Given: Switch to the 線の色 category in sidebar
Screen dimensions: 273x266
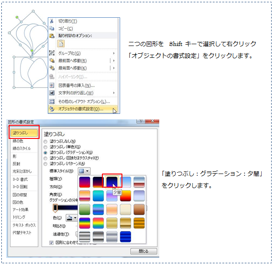Looking at the screenshot, I should click(x=19, y=141).
